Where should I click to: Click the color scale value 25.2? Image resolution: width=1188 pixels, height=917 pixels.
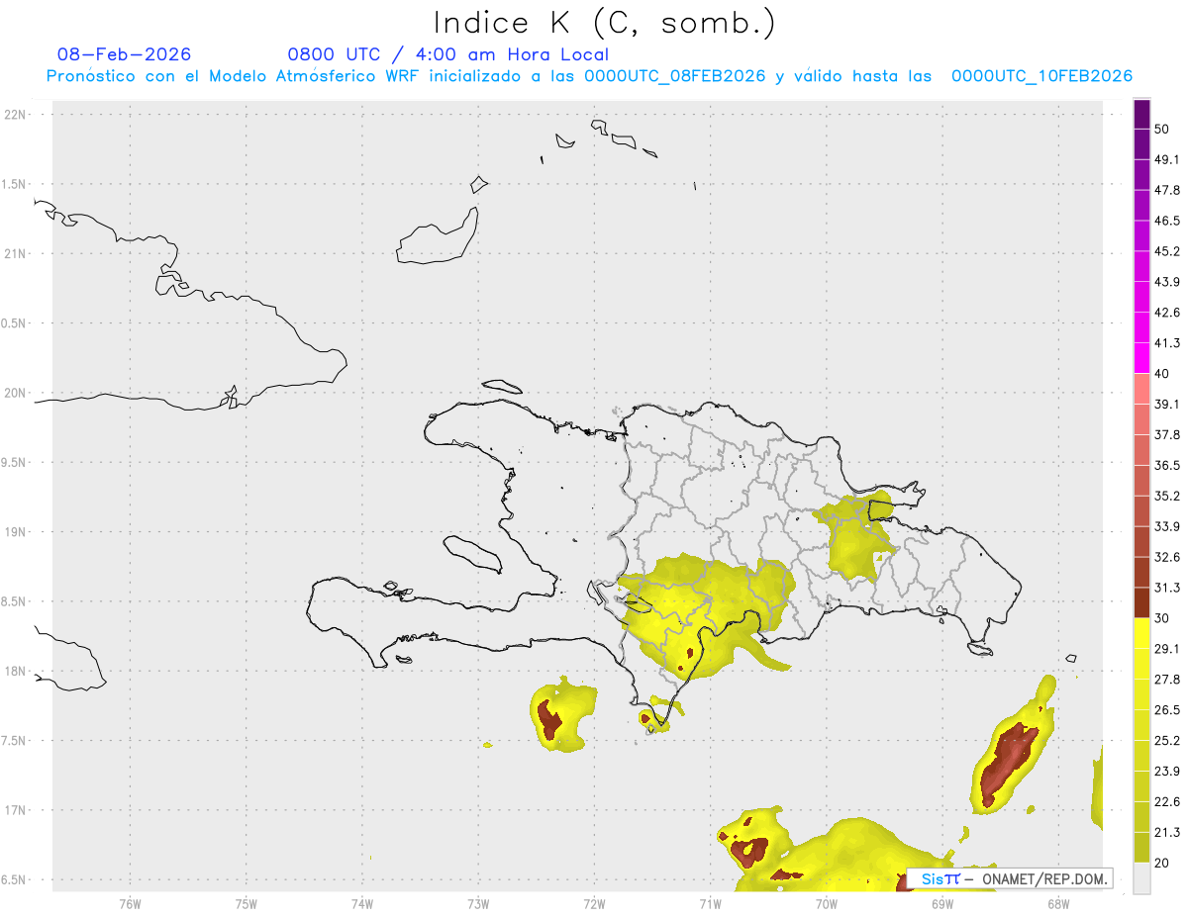(1167, 741)
